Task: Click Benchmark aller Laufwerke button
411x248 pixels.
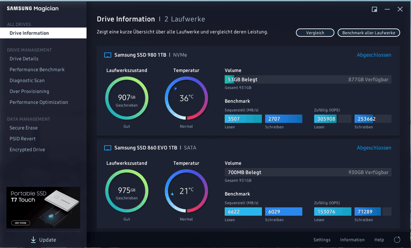Action: coord(368,33)
